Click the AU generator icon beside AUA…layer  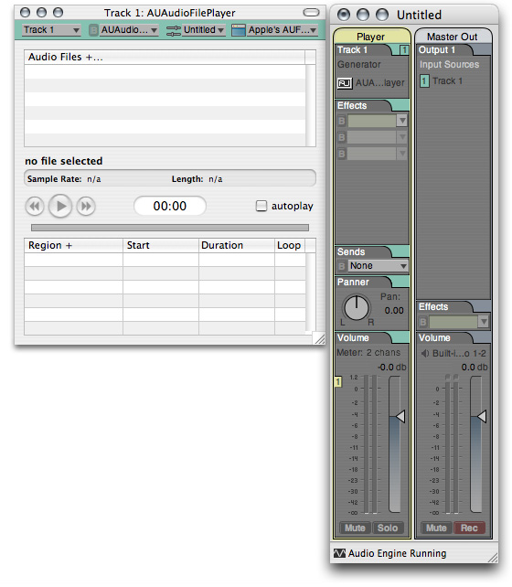(345, 83)
